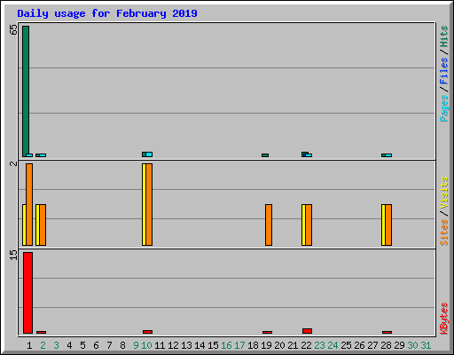
Task: Click the yellow Visits bar for day 10
Action: [144, 204]
